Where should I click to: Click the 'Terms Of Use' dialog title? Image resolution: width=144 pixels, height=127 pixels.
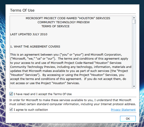click(x=22, y=10)
